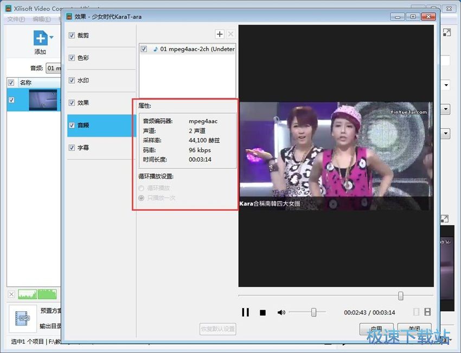Toggle the 效果 (effect) checkbox
Viewport: 461px width, 353px height.
pyautogui.click(x=72, y=103)
